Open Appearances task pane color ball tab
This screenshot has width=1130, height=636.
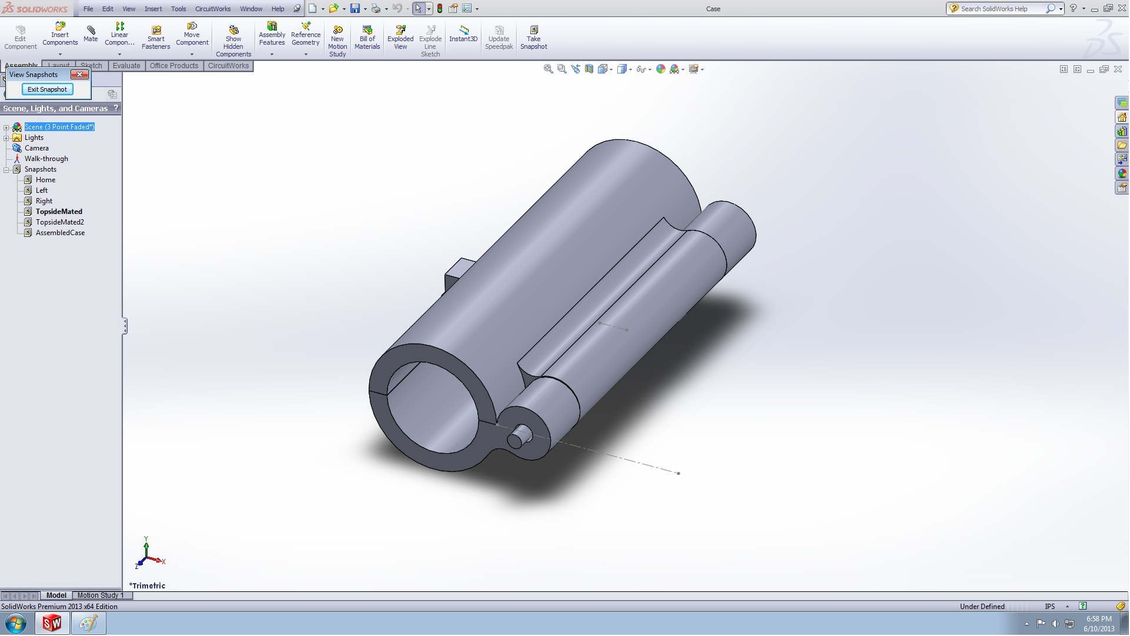[1122, 174]
